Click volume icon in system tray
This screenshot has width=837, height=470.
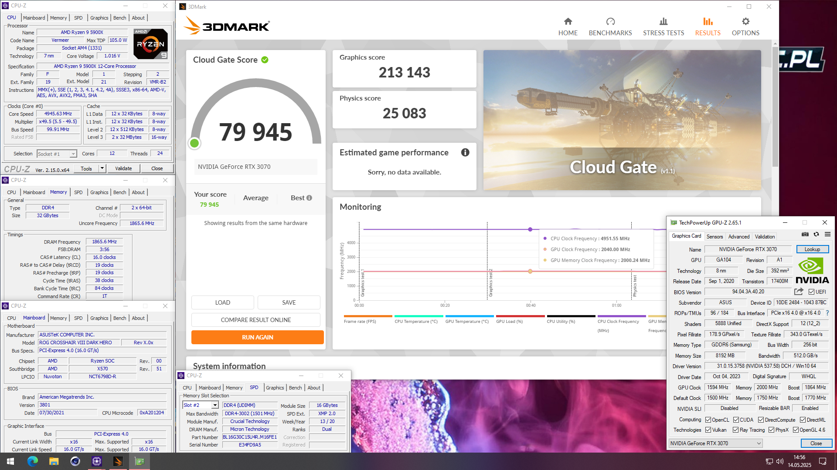(780, 461)
